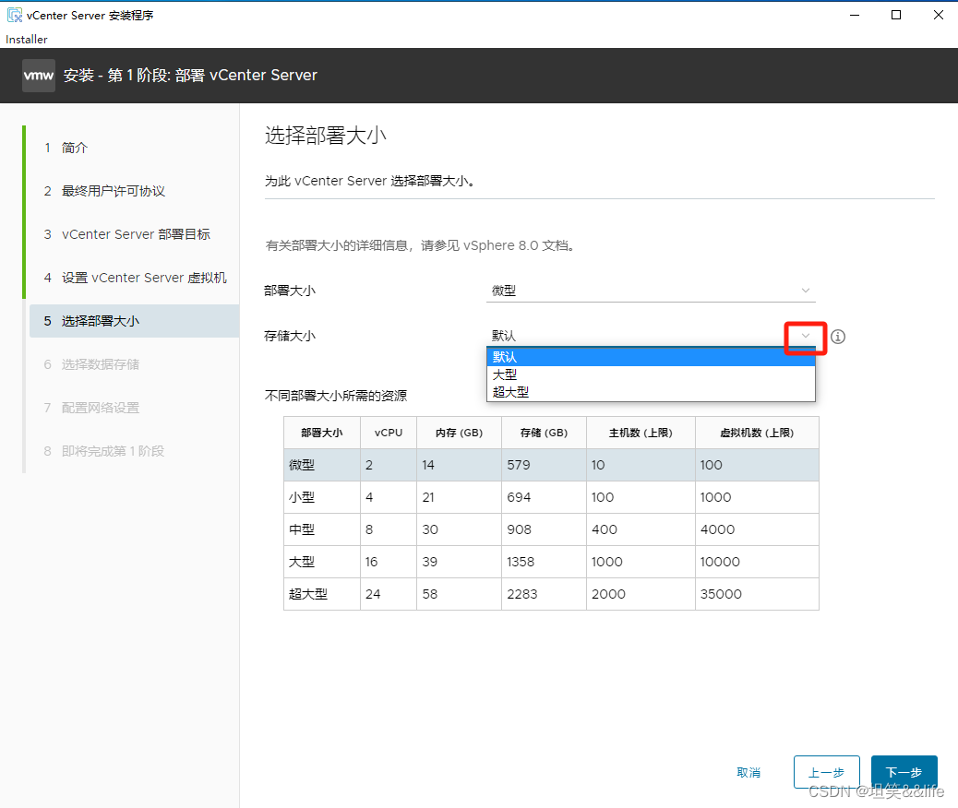The height and width of the screenshot is (808, 958).
Task: Open the 部署大小 dropdown showing 微型
Action: (652, 291)
